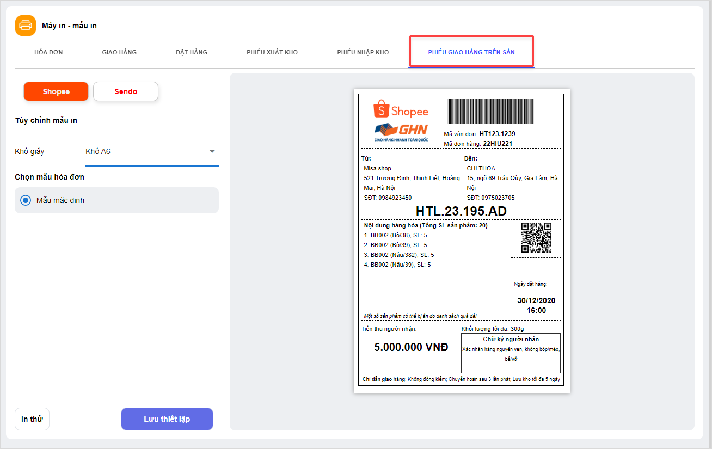The height and width of the screenshot is (449, 712).
Task: Click the QR code on the label
Action: click(x=536, y=237)
